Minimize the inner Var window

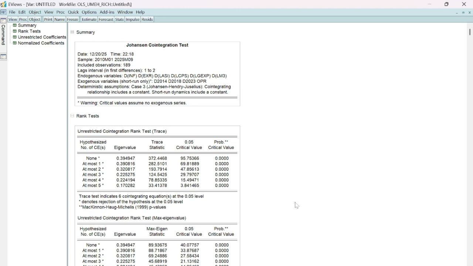point(457,13)
